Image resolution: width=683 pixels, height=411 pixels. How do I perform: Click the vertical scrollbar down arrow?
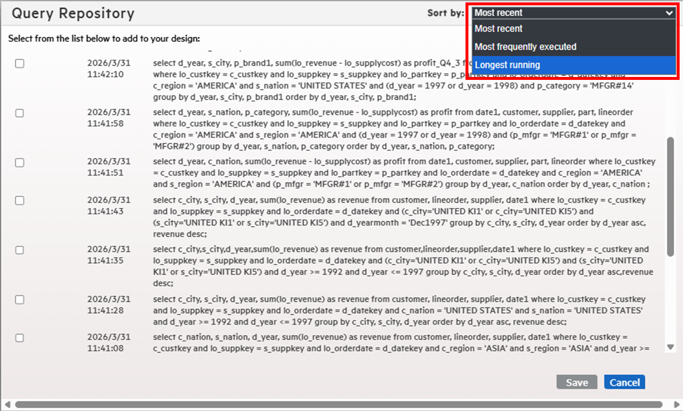670,347
